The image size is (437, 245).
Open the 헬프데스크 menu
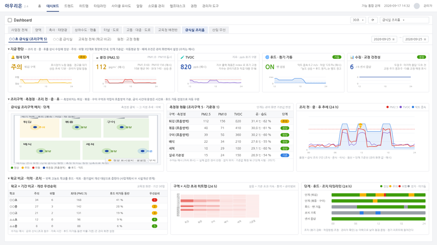click(178, 6)
